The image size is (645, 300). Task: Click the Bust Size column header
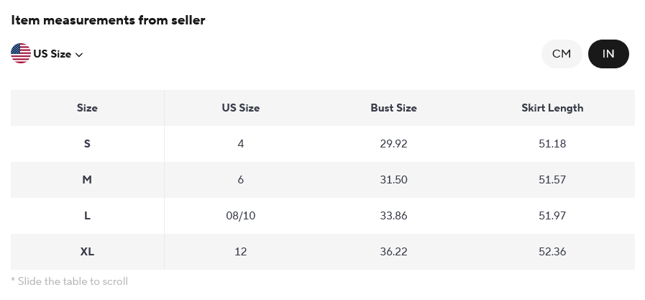coord(393,108)
